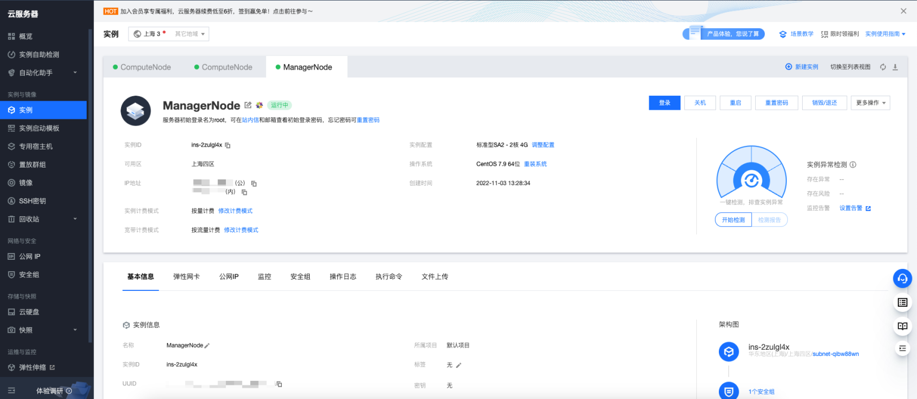
Task: Click the 关机 button
Action: click(x=700, y=102)
